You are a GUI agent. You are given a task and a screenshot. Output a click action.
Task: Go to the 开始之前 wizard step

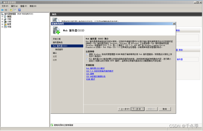pos(57,39)
